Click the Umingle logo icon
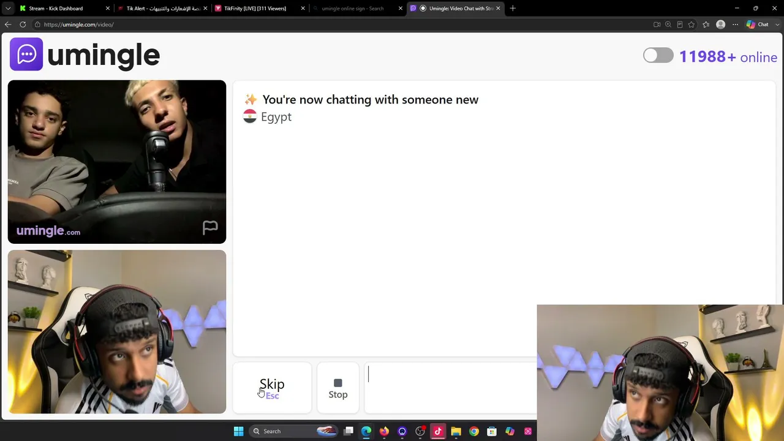Screen dimensions: 784x441 pyautogui.click(x=26, y=55)
